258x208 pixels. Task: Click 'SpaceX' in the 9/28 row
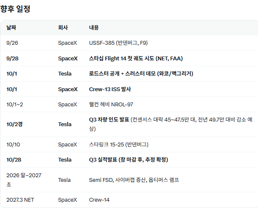coord(68,59)
